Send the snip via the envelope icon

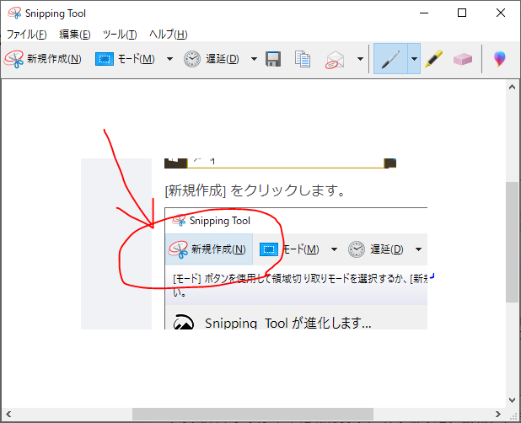point(335,60)
